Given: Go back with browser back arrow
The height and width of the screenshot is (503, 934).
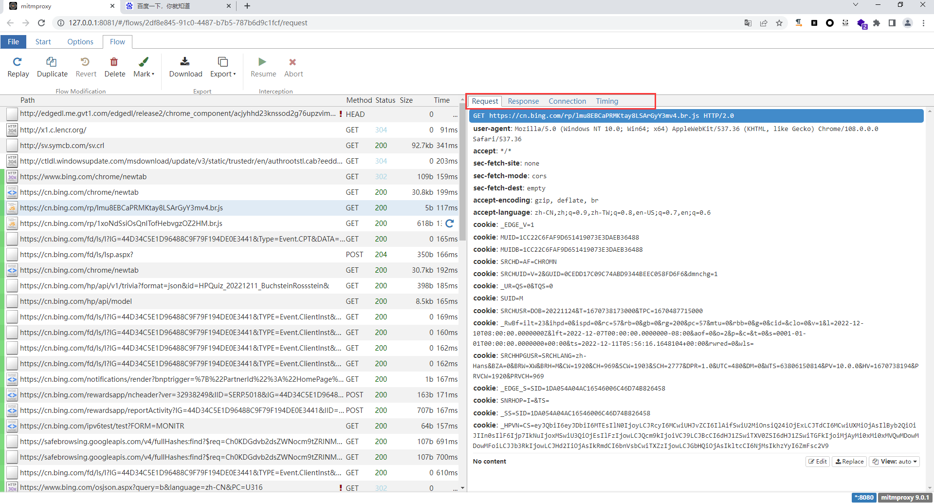Looking at the screenshot, I should pos(10,23).
